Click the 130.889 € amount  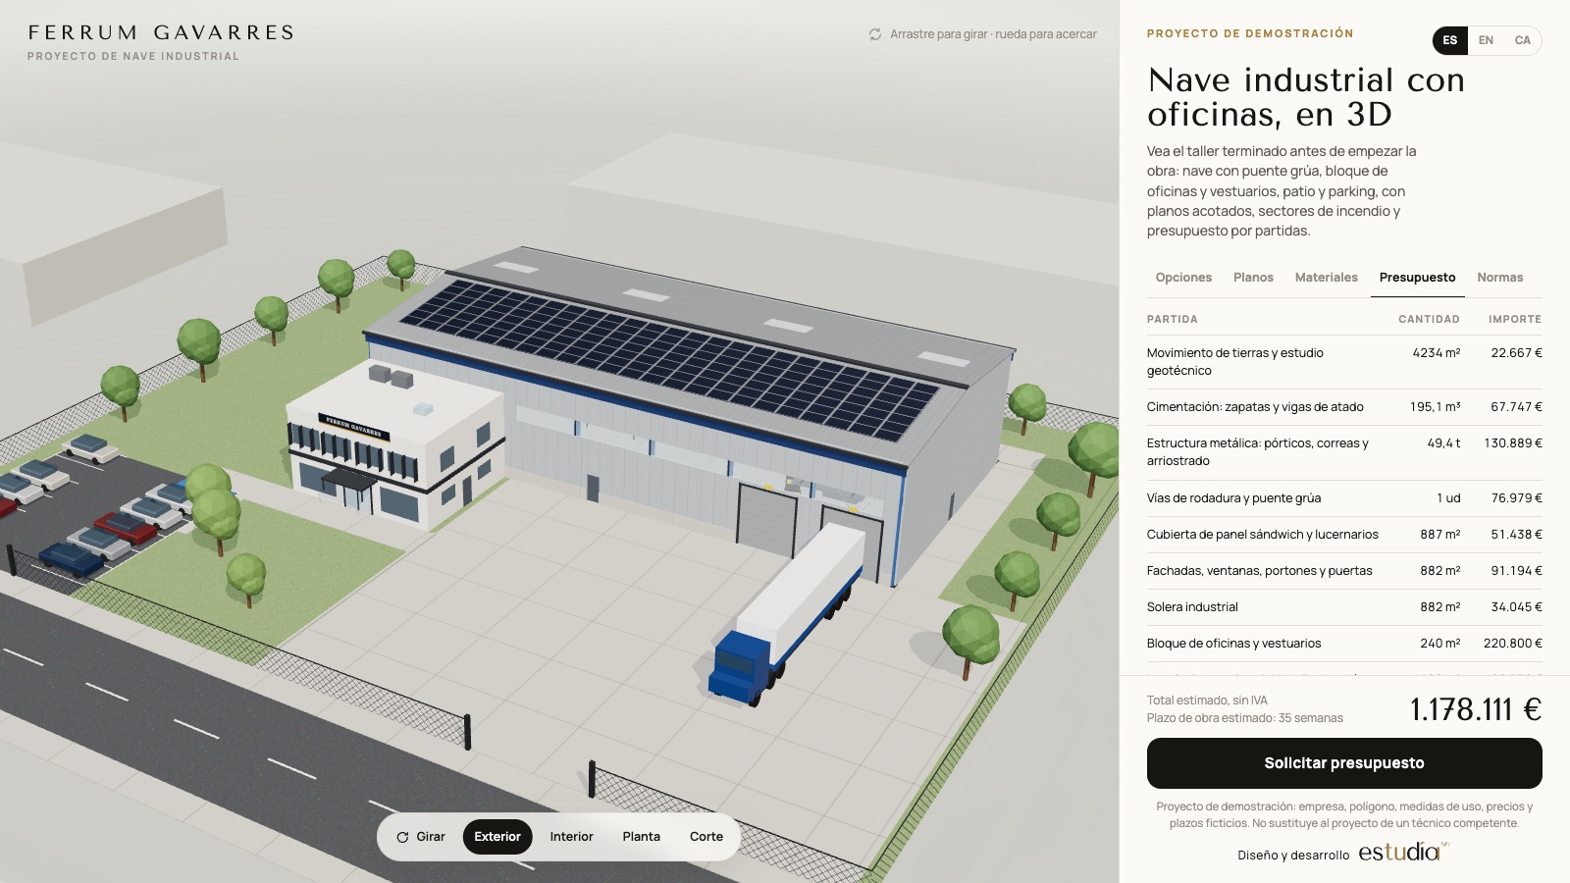click(x=1513, y=443)
